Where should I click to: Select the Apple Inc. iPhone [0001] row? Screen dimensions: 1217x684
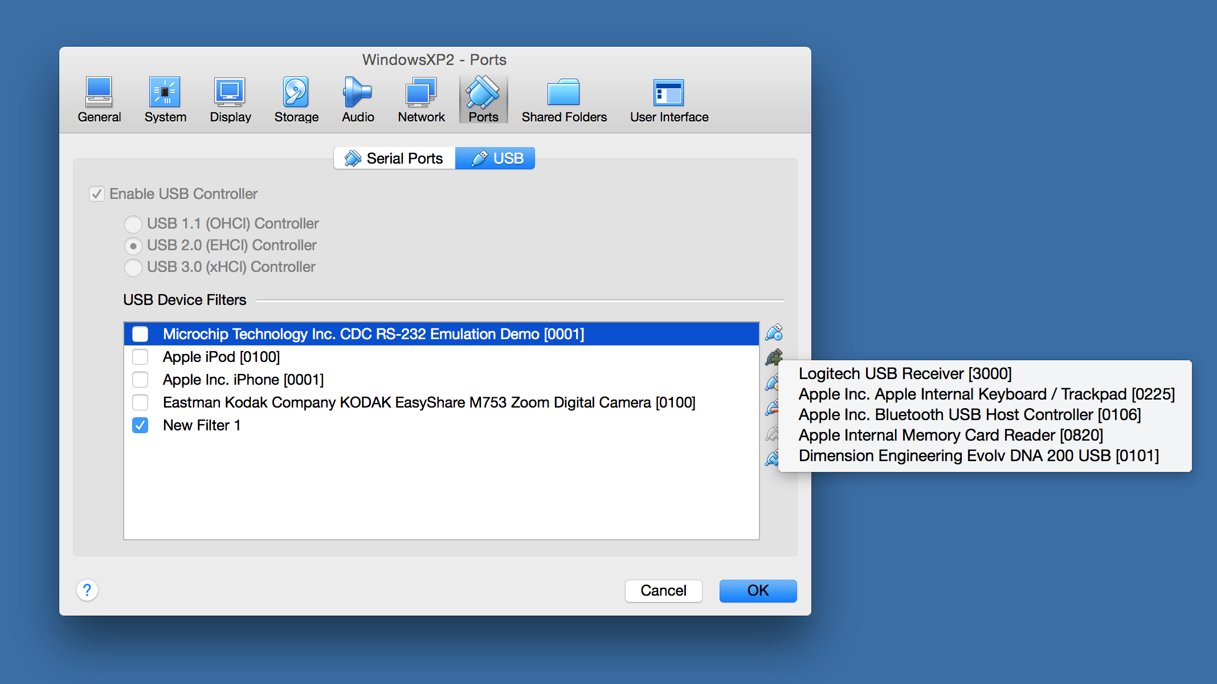pyautogui.click(x=442, y=380)
